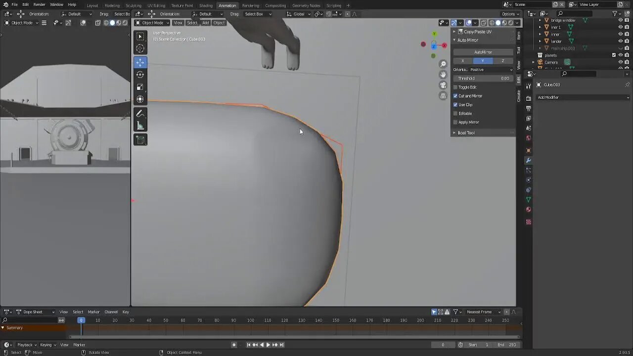
Task: Click the pan view hand icon
Action: point(443,75)
